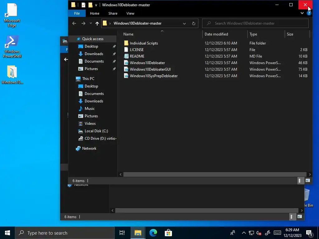Open address bar history dropdown
The image size is (319, 239).
(x=184, y=23)
